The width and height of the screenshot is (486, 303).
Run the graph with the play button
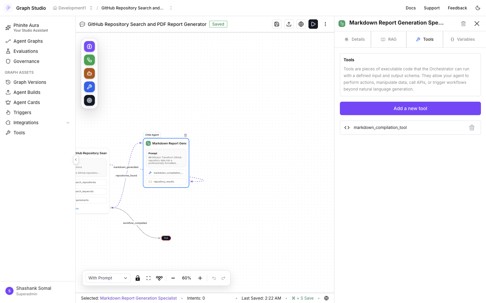click(x=313, y=24)
